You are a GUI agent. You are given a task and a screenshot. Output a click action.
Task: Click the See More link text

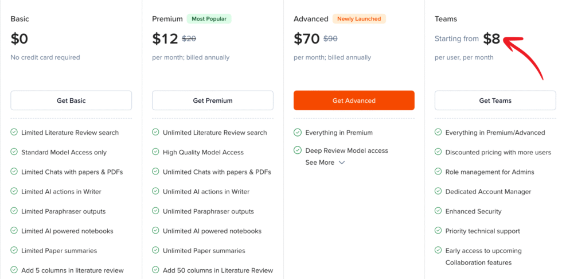pos(319,162)
